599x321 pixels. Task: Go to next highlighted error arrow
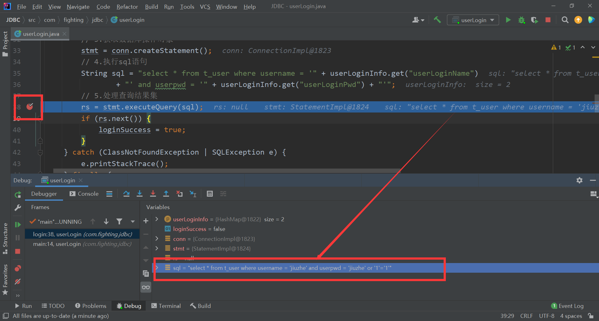tap(593, 47)
